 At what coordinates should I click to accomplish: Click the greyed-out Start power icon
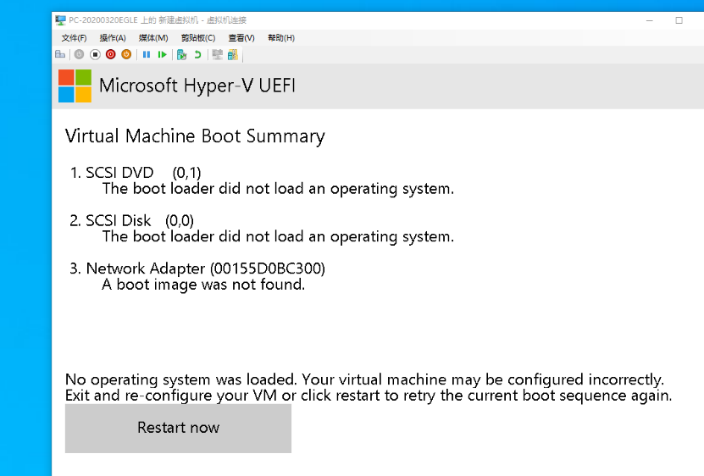pyautogui.click(x=79, y=54)
